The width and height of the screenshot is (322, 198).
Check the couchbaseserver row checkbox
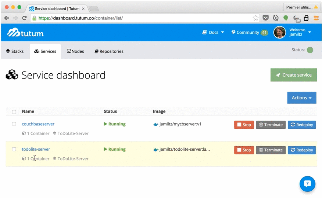tap(14, 124)
